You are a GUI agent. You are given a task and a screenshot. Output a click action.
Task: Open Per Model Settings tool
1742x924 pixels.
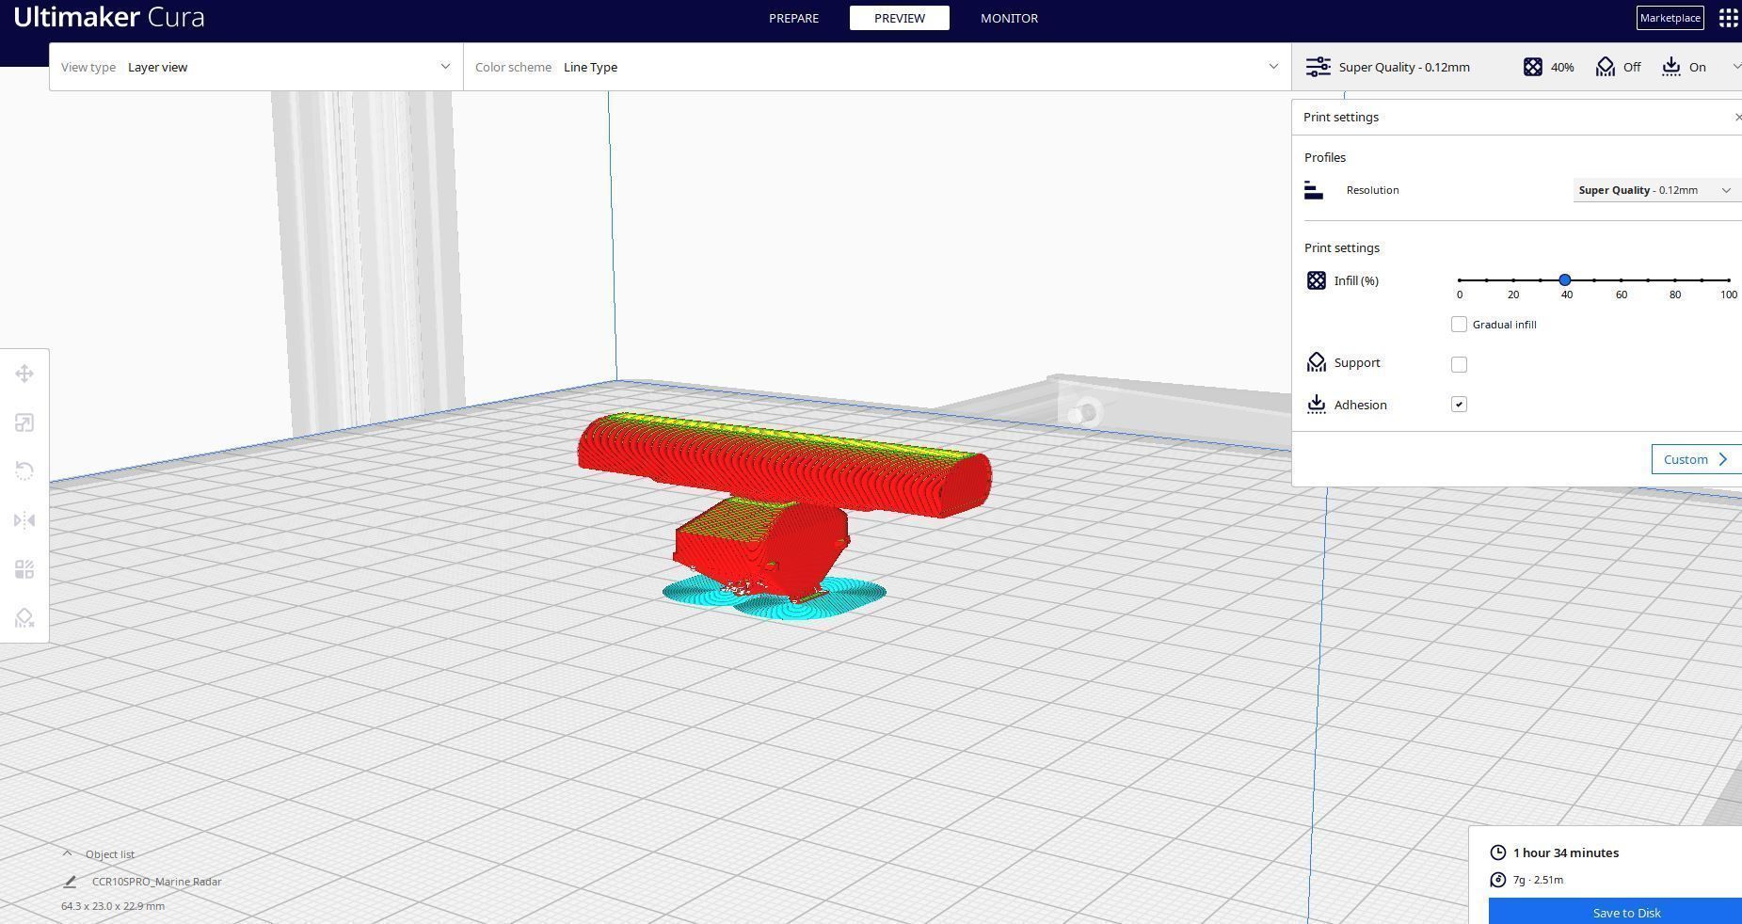click(x=24, y=569)
